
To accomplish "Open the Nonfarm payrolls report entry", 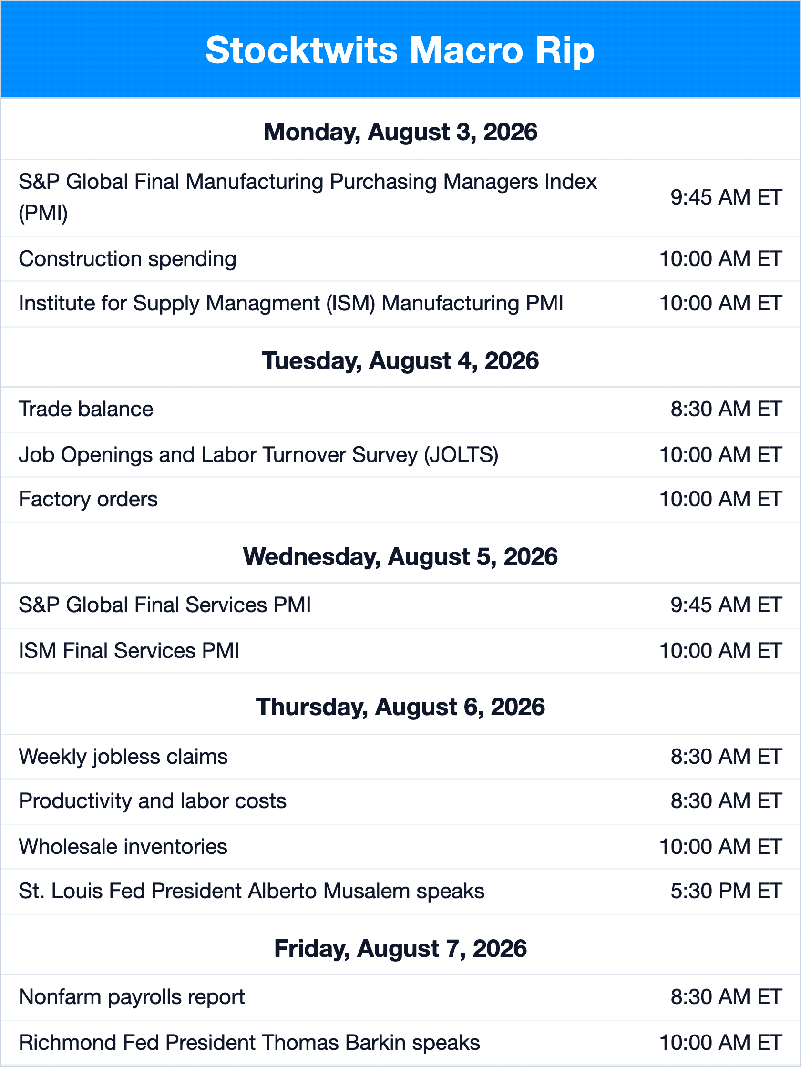I will tap(400, 997).
